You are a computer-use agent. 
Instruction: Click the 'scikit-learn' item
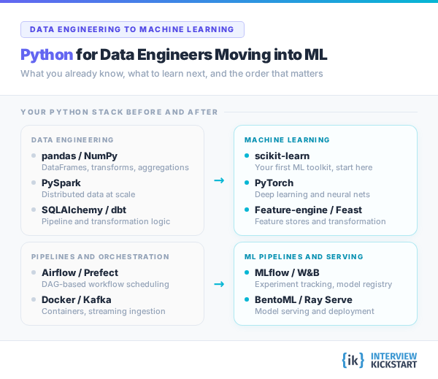282,156
